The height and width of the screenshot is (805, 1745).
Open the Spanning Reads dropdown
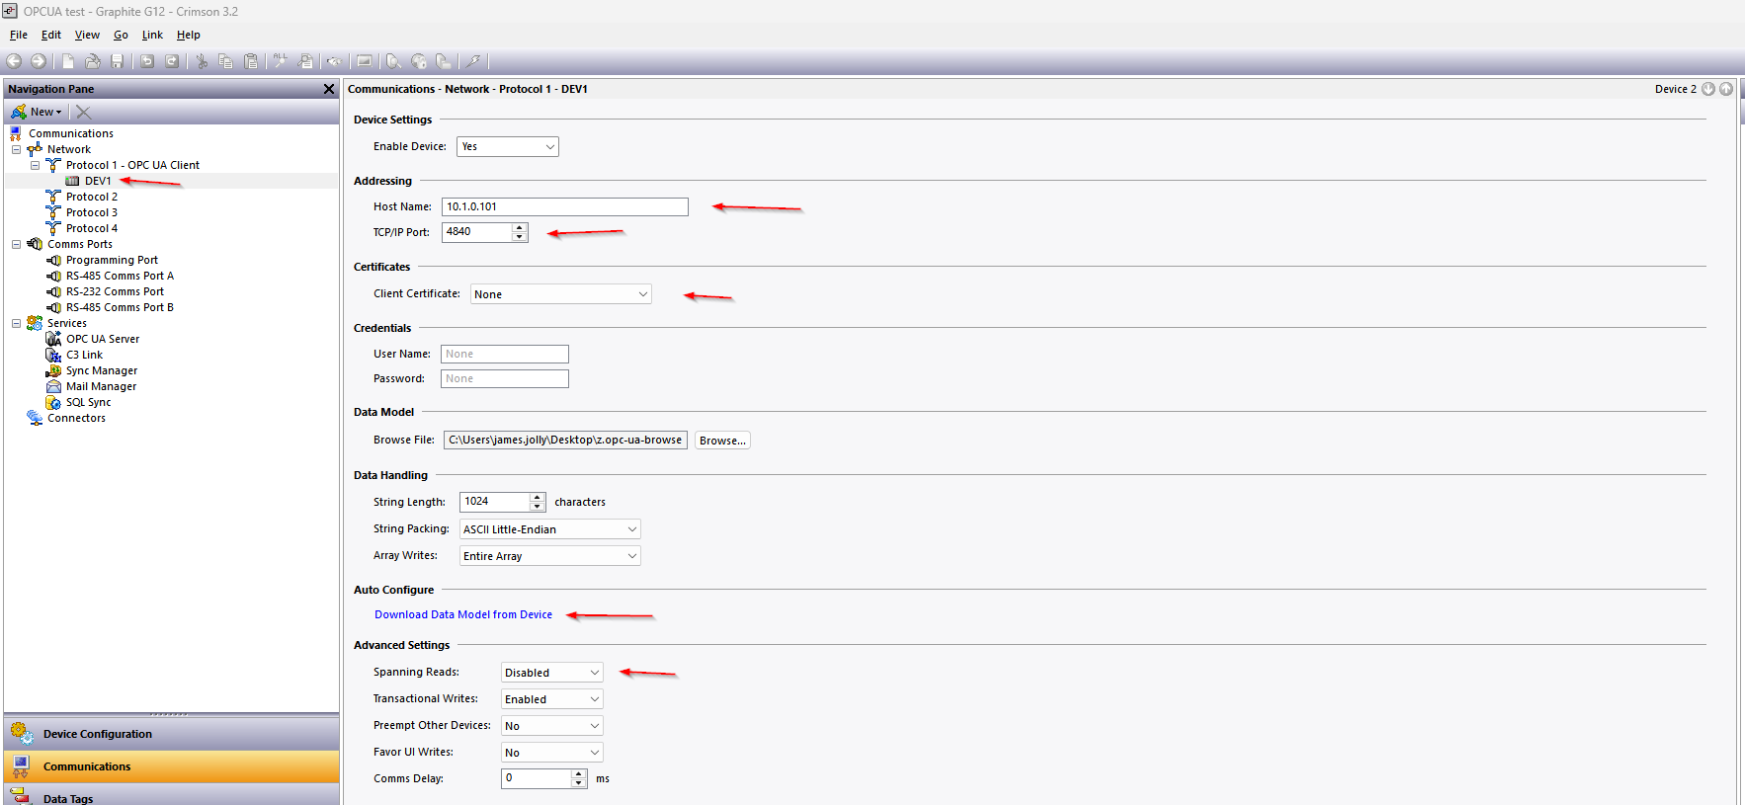(x=594, y=673)
